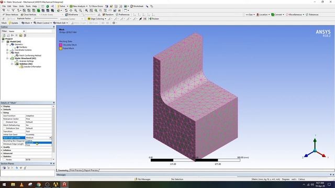335x188 pixels.
Task: Collapse the Model (A4) tree node
Action: coord(3,42)
